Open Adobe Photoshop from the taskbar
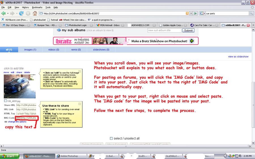255x159 pixels. [x=68, y=156]
